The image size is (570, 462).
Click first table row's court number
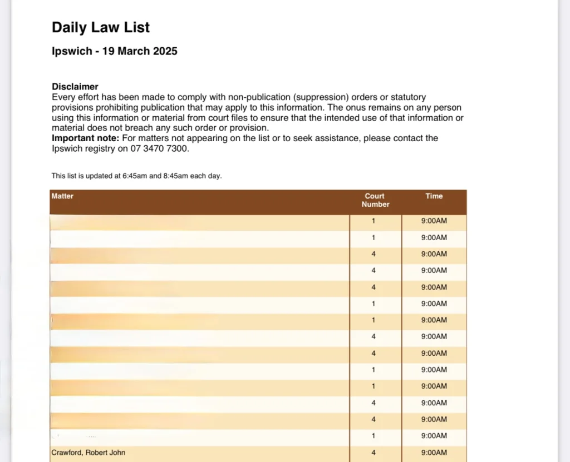click(x=374, y=221)
